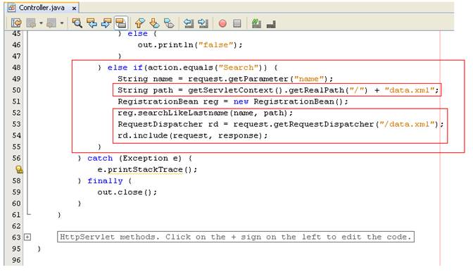Click 'rd.include(request, response);' line
Screen dimensions: 473x272
point(192,135)
